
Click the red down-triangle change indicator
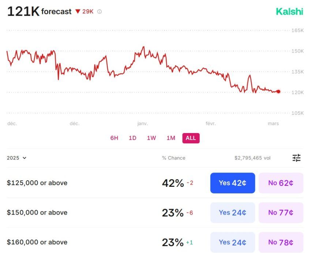tap(78, 11)
